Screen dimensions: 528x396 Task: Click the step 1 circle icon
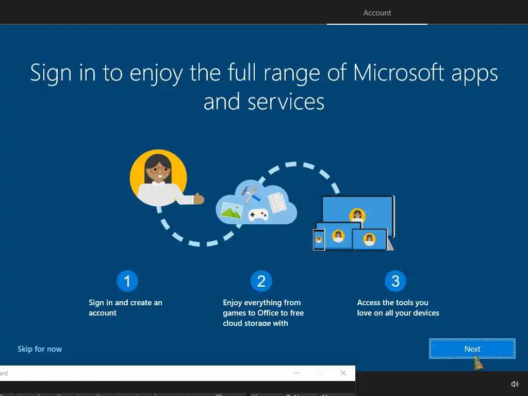tap(127, 281)
